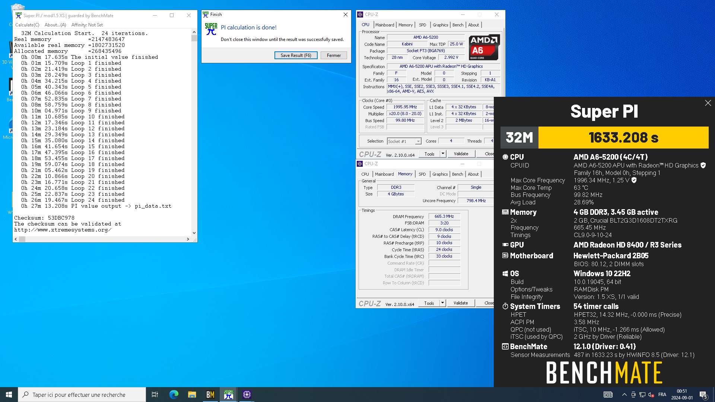Click the FRA language indicator
Viewport: 715px width, 402px height.
click(x=662, y=395)
